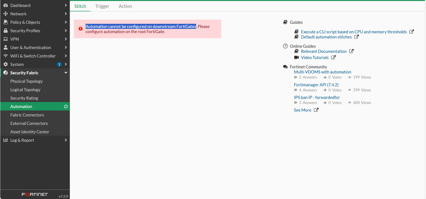The height and width of the screenshot is (199, 426).
Task: Click the System notification badge
Action: [x=59, y=64]
